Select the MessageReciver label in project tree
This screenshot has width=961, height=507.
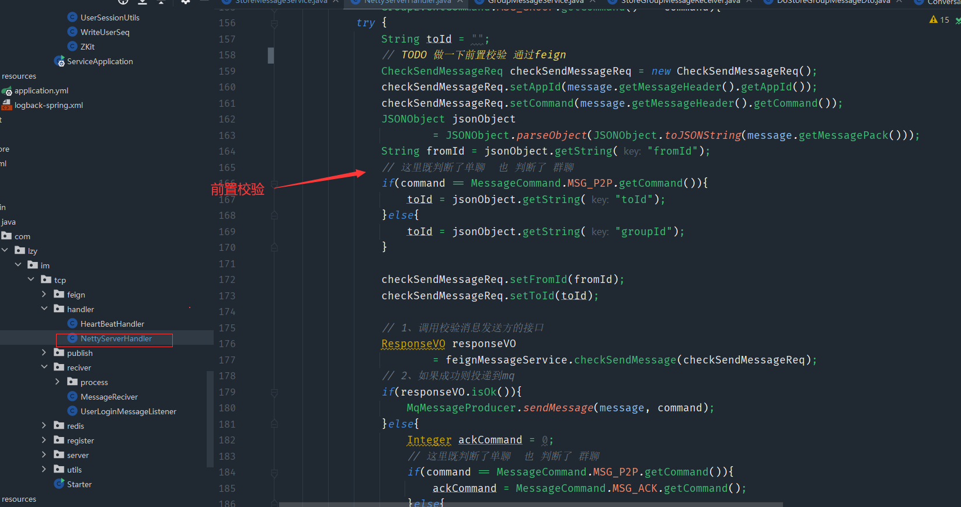click(x=109, y=397)
